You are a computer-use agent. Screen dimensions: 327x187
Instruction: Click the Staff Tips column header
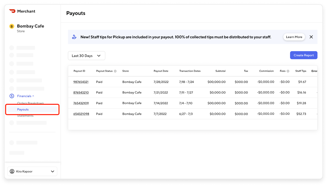click(x=301, y=71)
